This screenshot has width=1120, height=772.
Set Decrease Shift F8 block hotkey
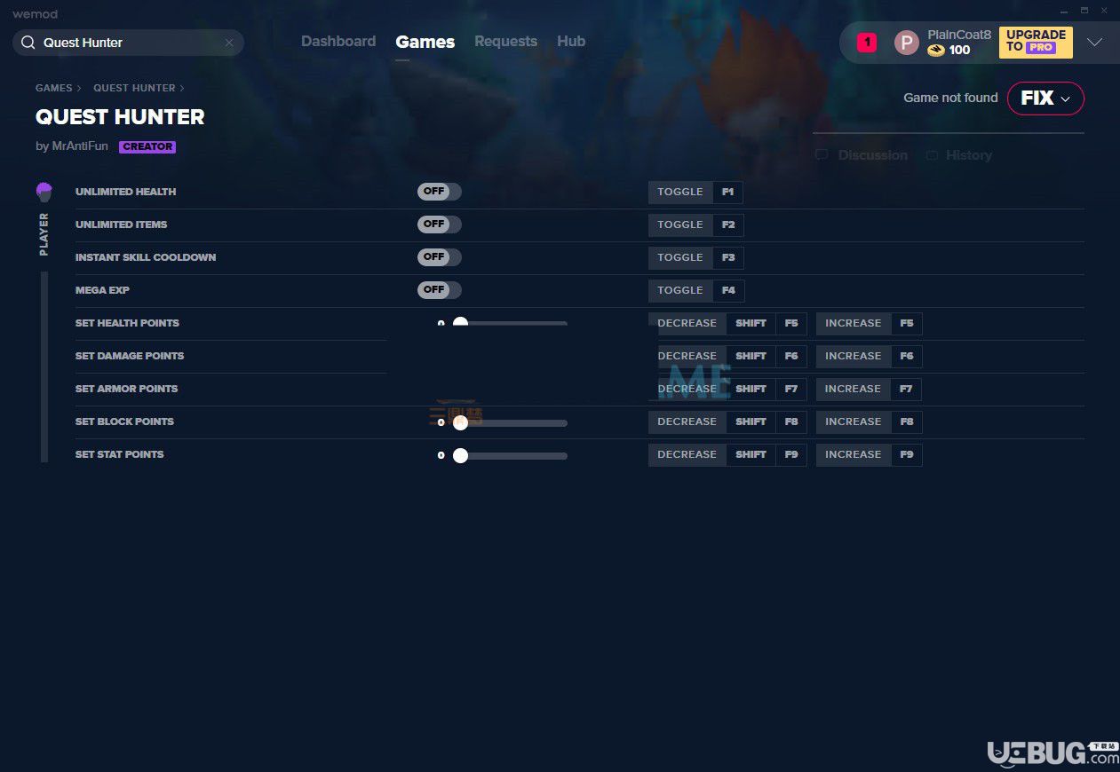(x=727, y=421)
